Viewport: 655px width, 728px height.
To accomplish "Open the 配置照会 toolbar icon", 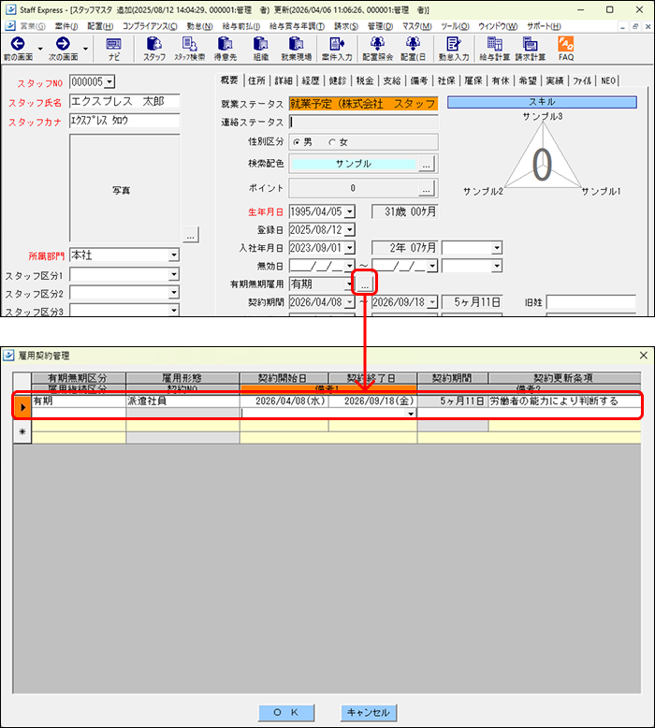I will (x=377, y=49).
